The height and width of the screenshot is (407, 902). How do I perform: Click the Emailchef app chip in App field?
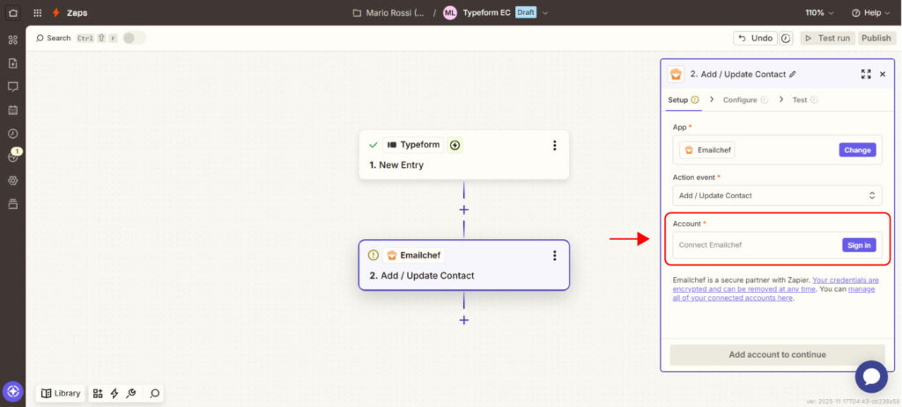pyautogui.click(x=707, y=150)
